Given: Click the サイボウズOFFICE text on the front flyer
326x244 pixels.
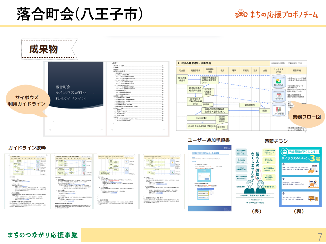Looking at the screenshot, I should pos(255,203).
